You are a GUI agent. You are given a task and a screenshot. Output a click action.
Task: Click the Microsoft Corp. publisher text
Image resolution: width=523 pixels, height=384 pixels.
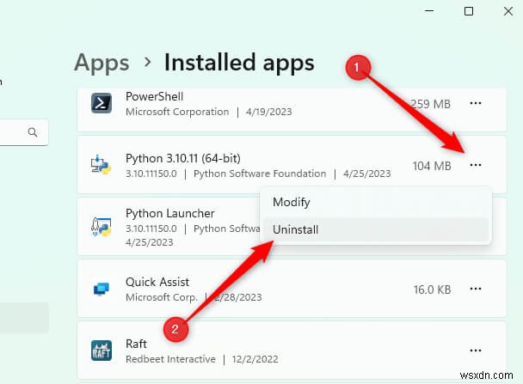162,297
